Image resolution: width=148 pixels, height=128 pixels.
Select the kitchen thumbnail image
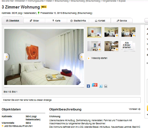tap(111, 46)
